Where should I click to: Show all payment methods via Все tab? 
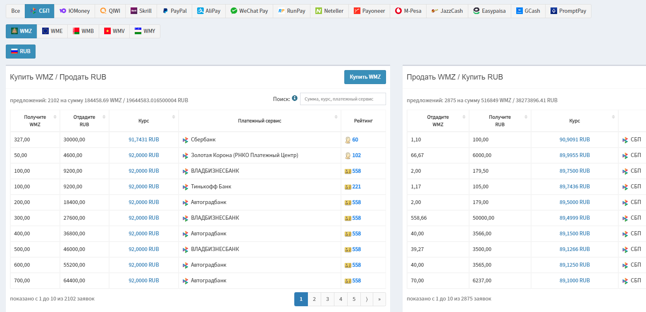click(x=15, y=11)
